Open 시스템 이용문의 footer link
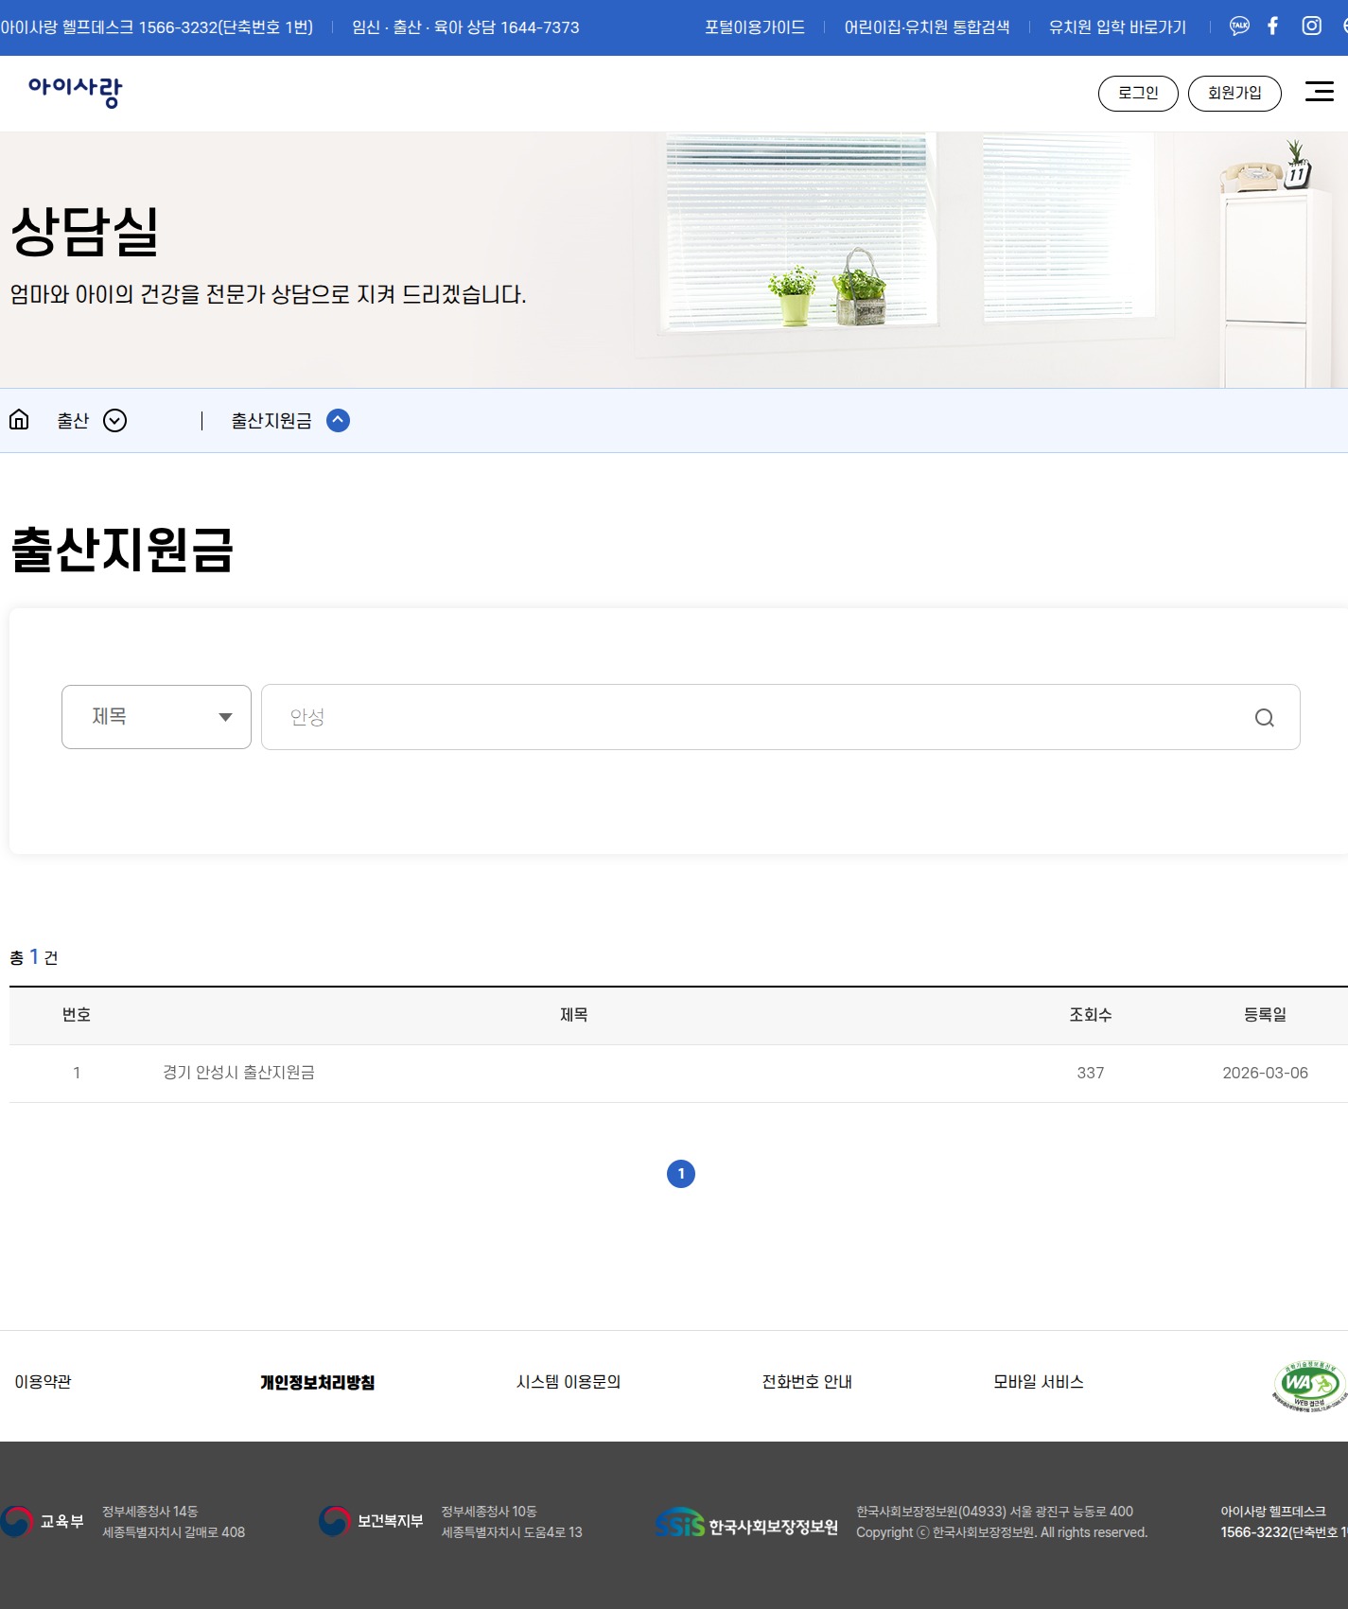The image size is (1348, 1609). pyautogui.click(x=569, y=1382)
